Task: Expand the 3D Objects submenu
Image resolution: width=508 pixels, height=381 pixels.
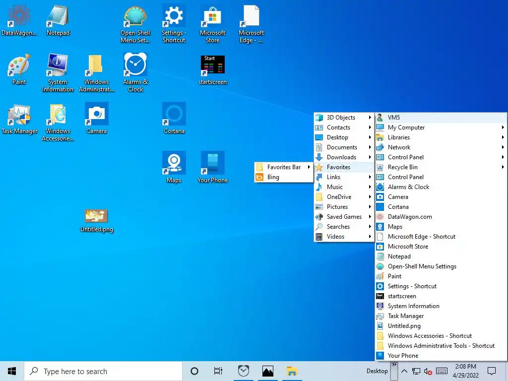Action: coord(344,117)
